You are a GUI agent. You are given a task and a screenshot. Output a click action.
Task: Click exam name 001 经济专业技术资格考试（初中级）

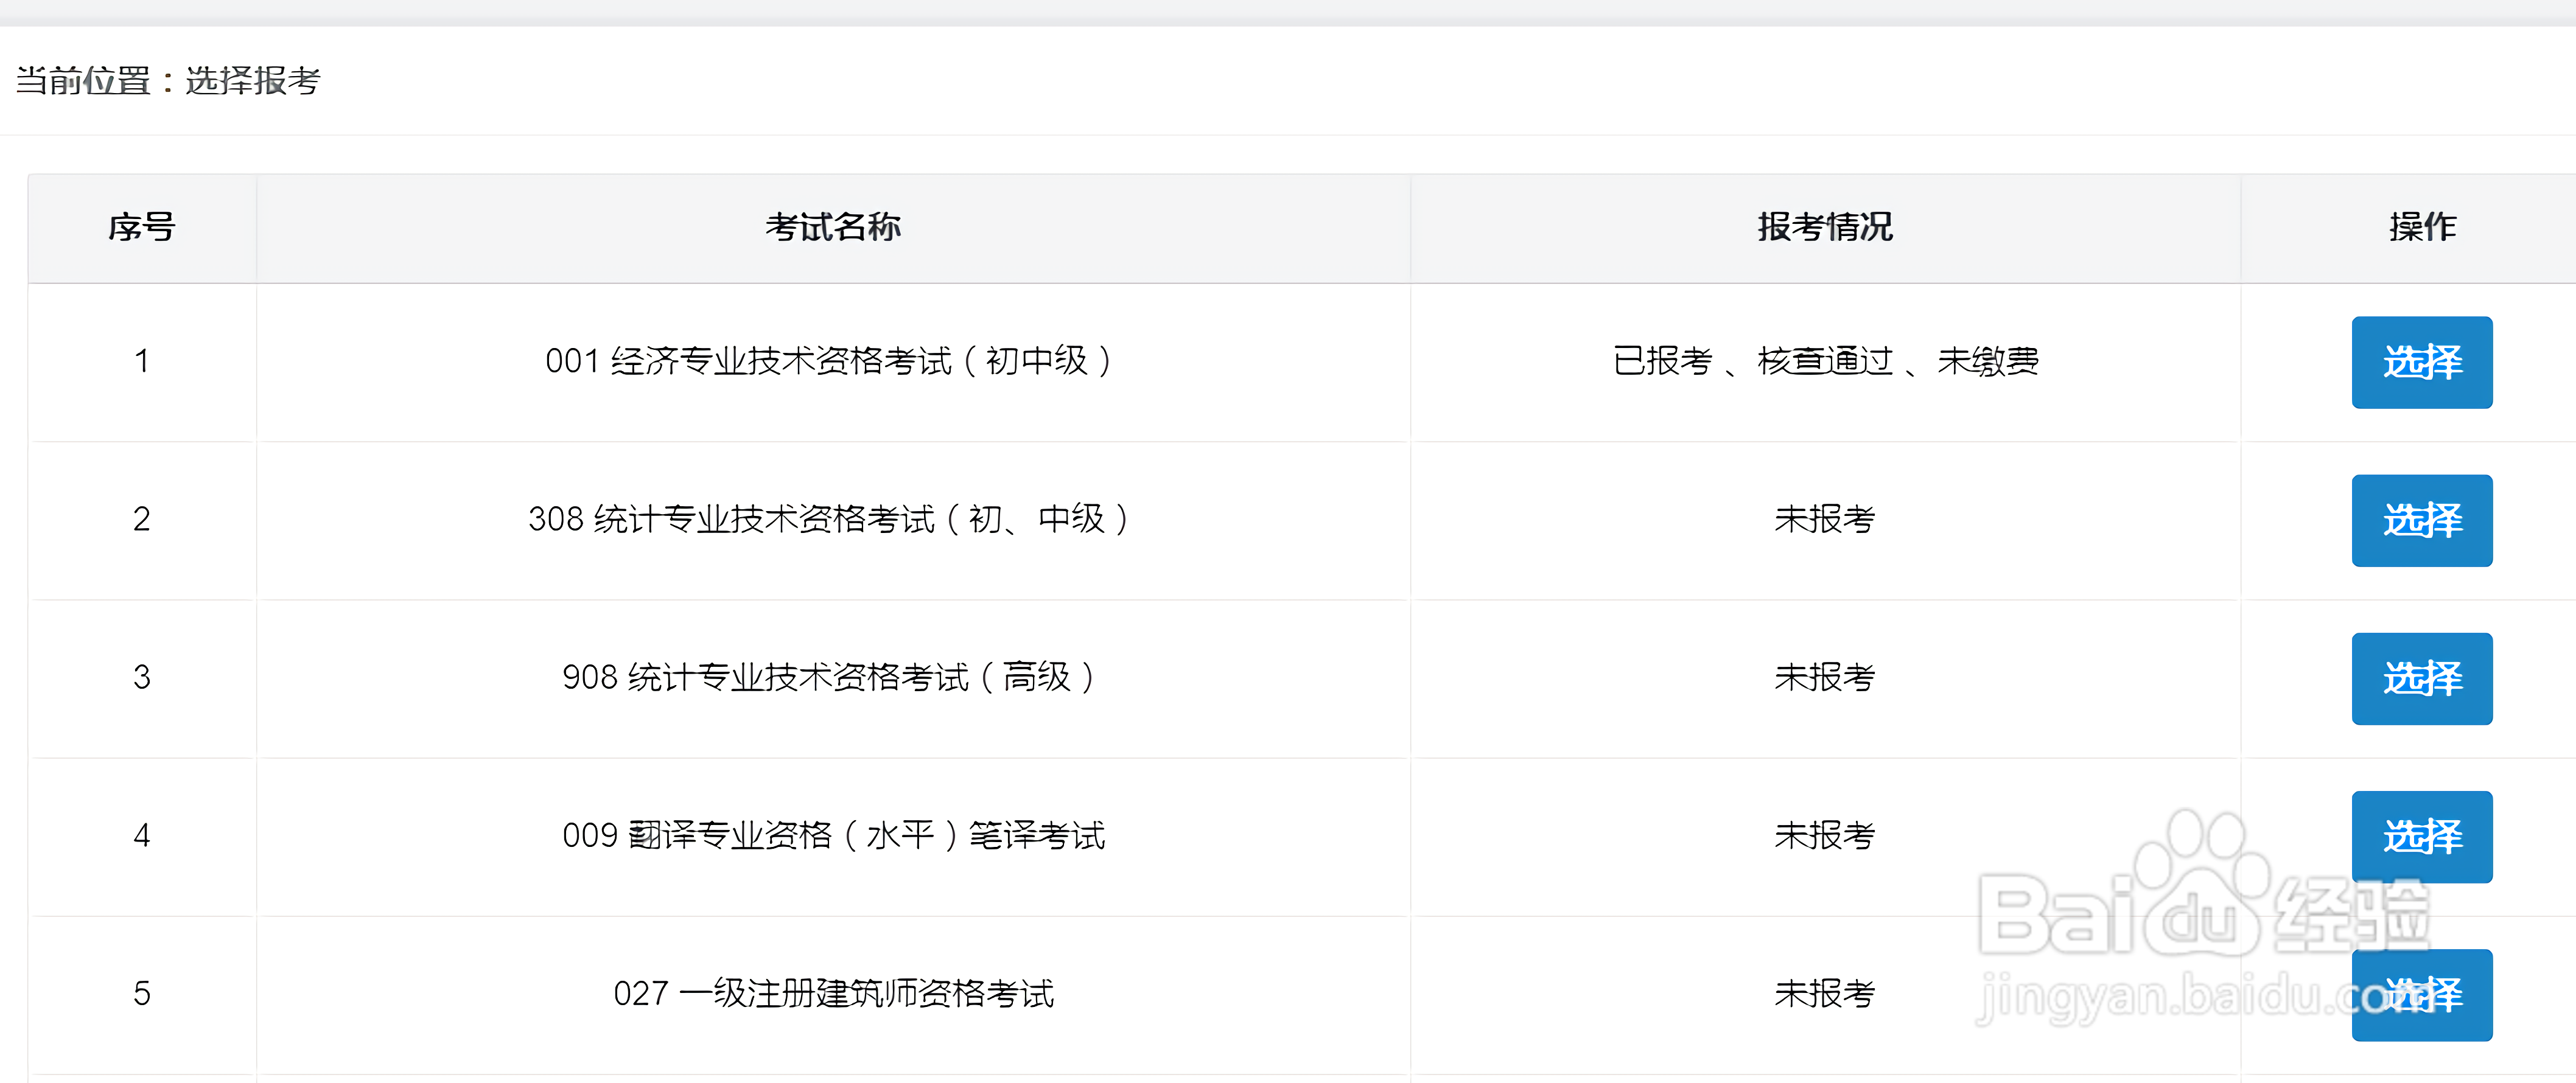pyautogui.click(x=828, y=361)
